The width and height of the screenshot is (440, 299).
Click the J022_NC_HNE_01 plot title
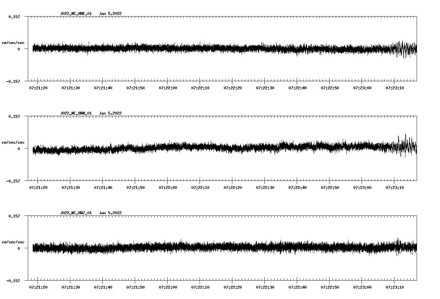76,14
